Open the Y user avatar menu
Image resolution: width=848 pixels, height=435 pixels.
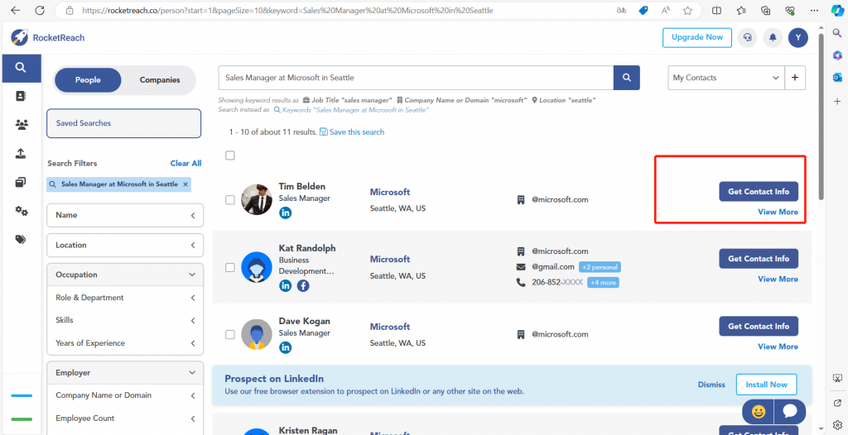(797, 37)
